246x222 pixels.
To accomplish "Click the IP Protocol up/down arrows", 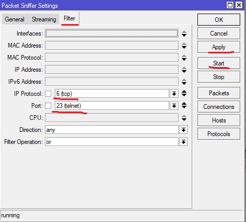I will (184, 93).
